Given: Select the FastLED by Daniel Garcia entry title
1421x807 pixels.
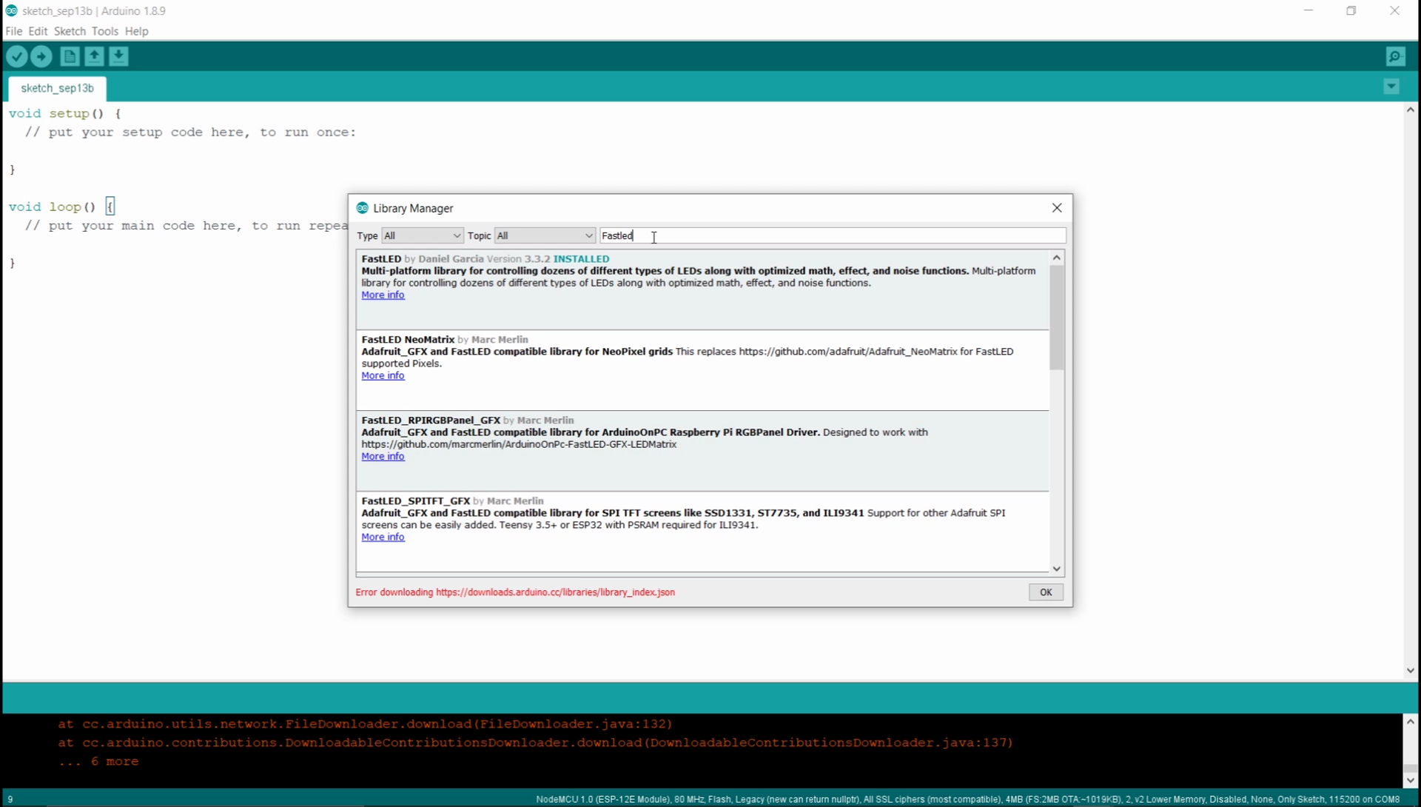Looking at the screenshot, I should (x=381, y=258).
